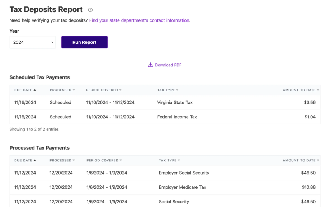Sort Processed Tax Payments by Amount To Date
The height and width of the screenshot is (207, 330).
point(301,160)
